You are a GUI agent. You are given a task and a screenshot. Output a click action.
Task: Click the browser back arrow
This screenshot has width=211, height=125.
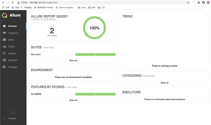coord(3,3)
